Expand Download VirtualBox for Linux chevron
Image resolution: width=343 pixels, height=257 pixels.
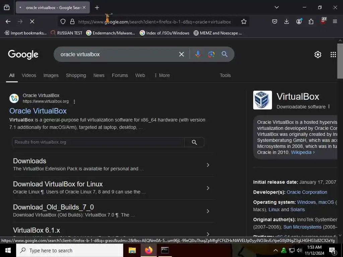208,188
